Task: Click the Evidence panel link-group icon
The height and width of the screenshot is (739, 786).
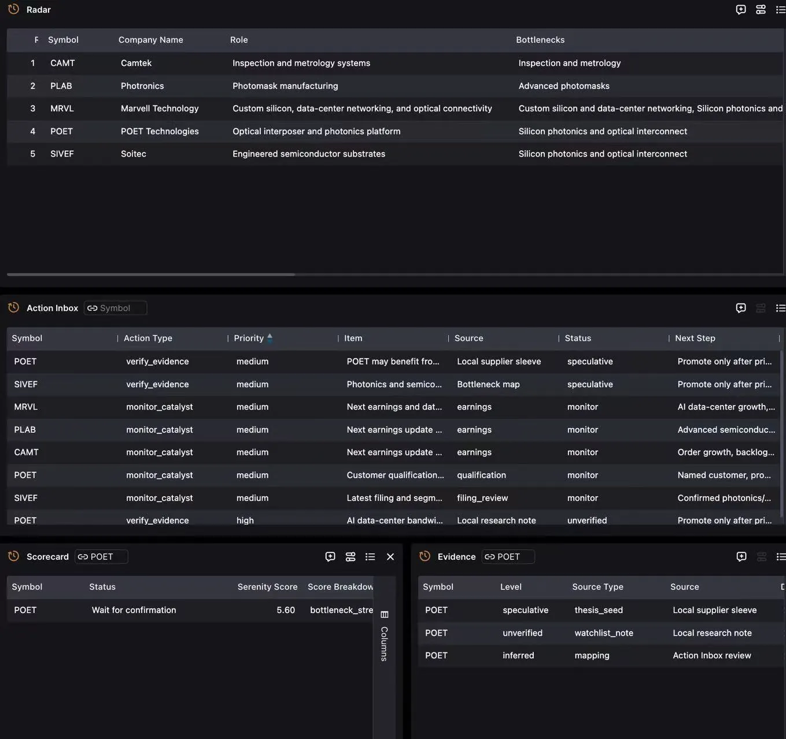Action: 762,556
